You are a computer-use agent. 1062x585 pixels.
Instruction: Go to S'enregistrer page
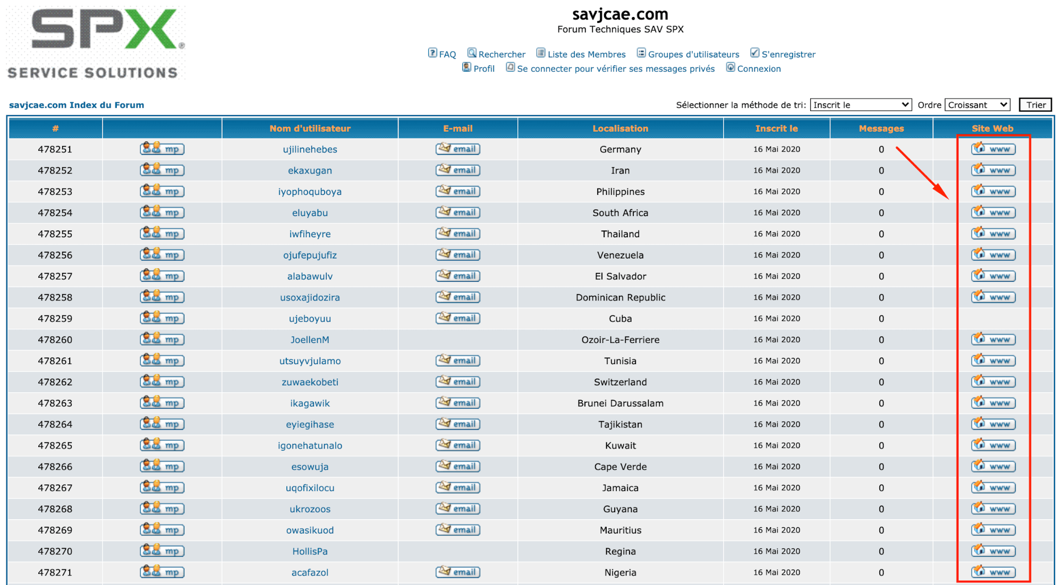[788, 54]
